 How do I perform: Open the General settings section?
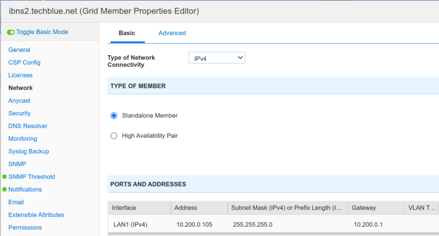(x=19, y=50)
